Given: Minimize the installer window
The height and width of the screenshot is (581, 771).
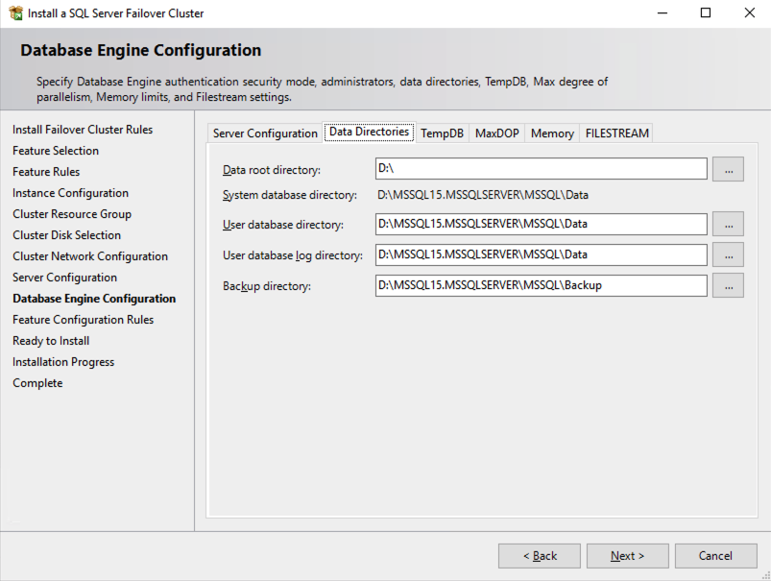Looking at the screenshot, I should pyautogui.click(x=662, y=13).
